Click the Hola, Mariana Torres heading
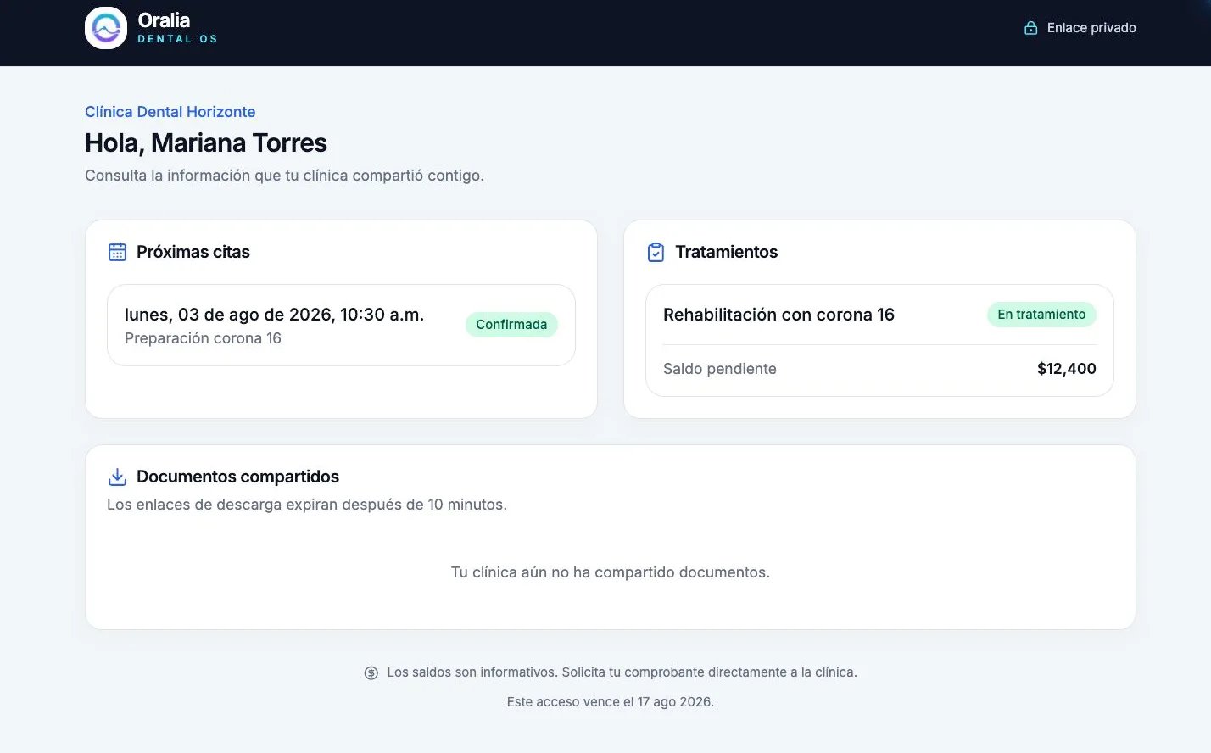 [206, 142]
